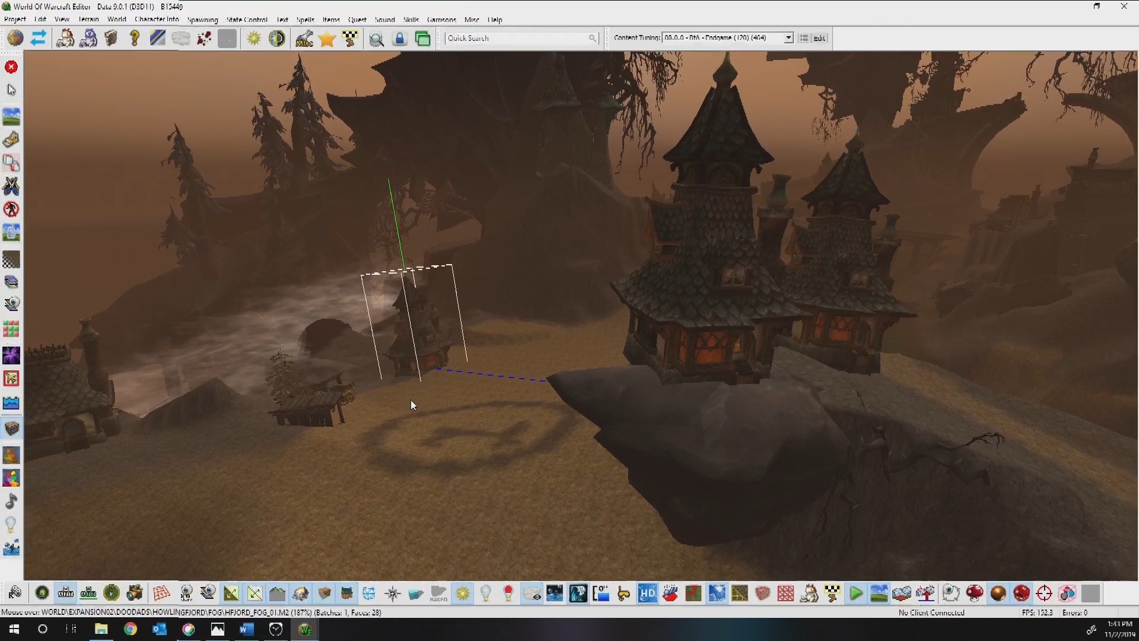Click the globe icon in top toolbar
The width and height of the screenshot is (1139, 641).
pyautogui.click(x=15, y=39)
